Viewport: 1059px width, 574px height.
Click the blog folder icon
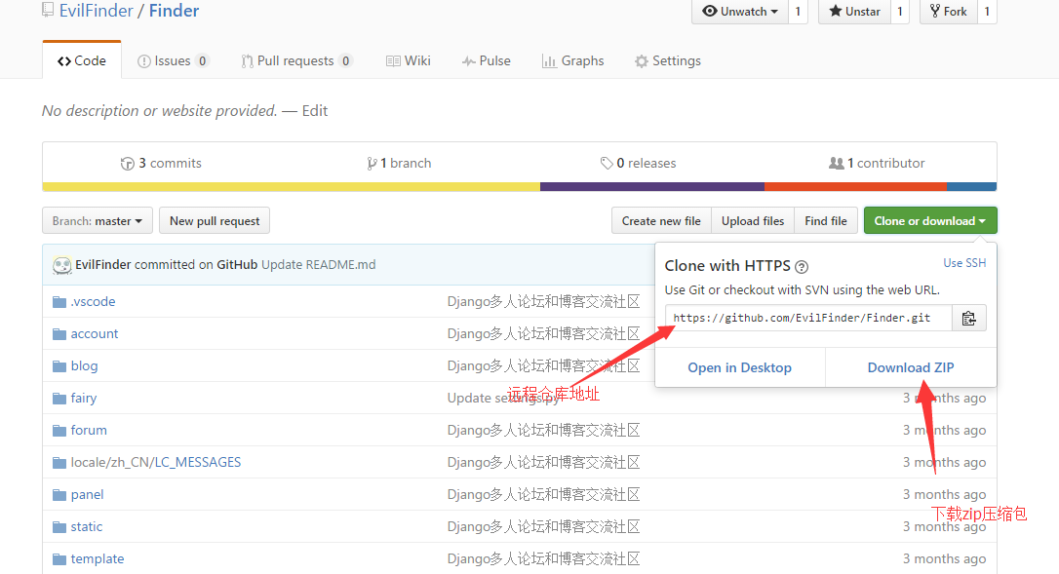pos(59,366)
